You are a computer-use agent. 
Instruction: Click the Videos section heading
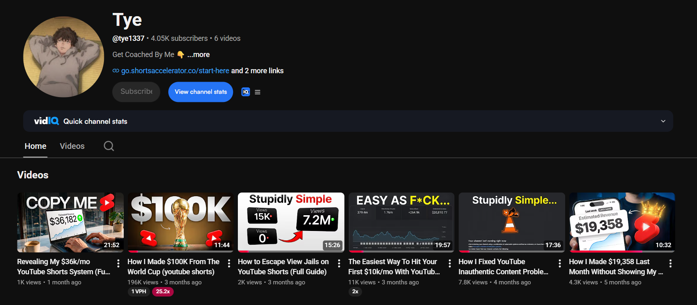click(33, 175)
